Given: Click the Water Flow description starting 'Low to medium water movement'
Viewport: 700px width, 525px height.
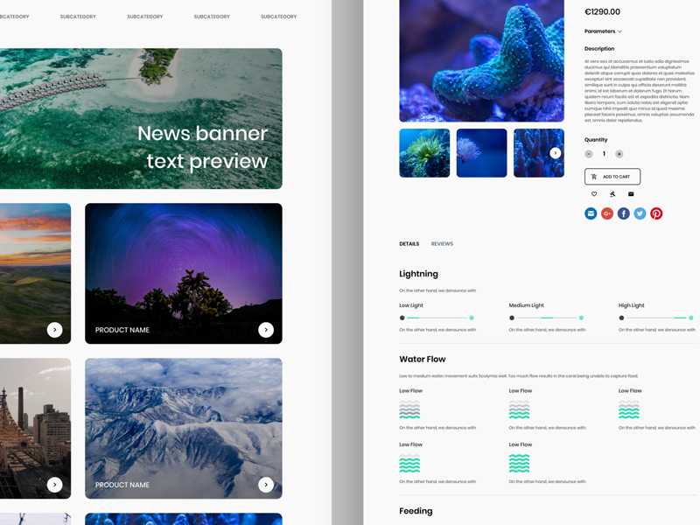Looking at the screenshot, I should coord(518,376).
